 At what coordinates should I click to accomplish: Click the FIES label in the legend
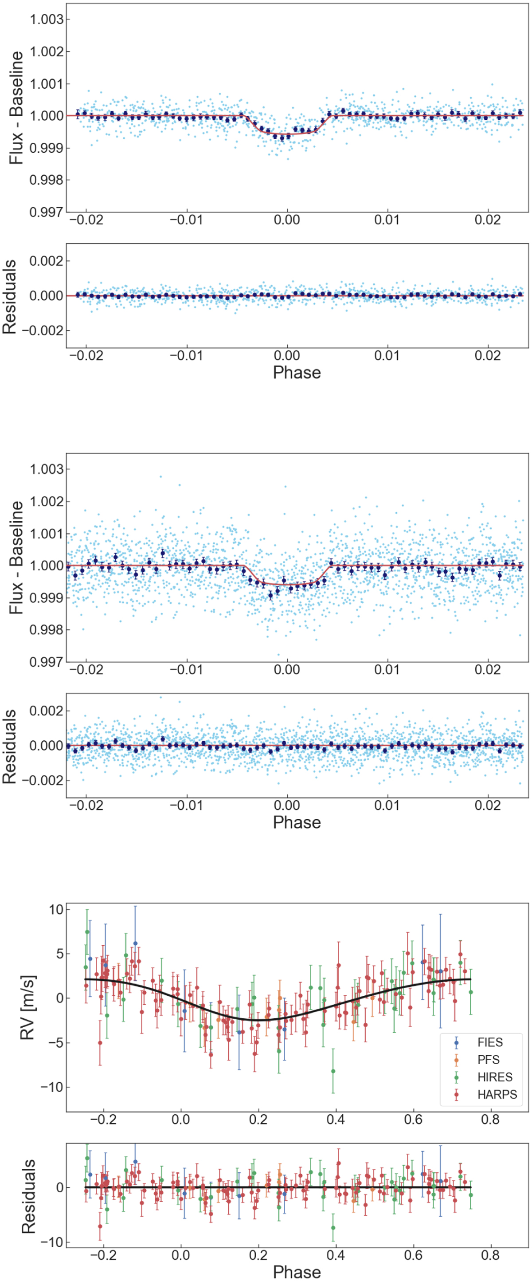(490, 1042)
